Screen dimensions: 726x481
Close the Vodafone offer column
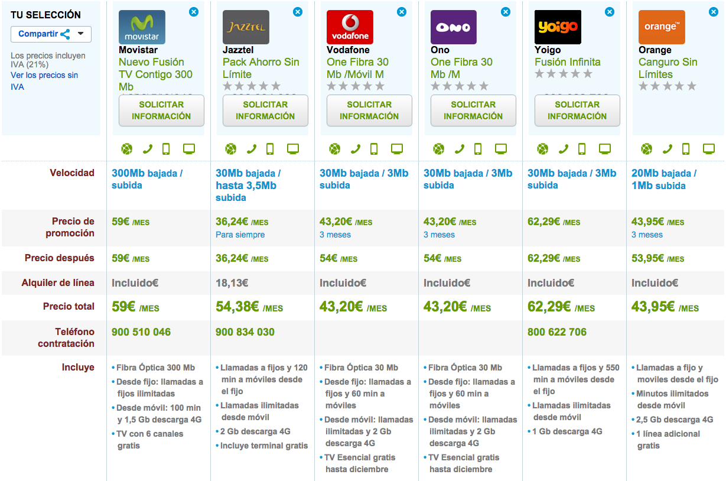click(402, 12)
